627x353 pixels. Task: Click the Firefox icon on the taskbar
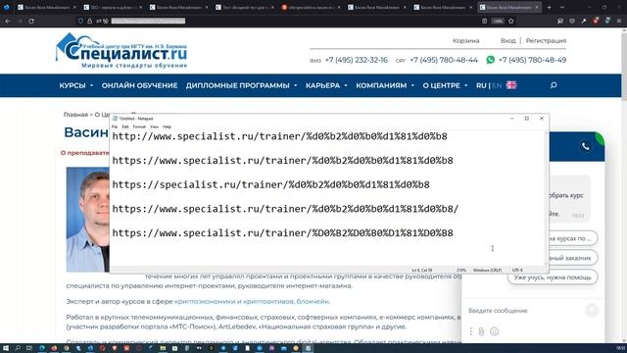[54, 348]
